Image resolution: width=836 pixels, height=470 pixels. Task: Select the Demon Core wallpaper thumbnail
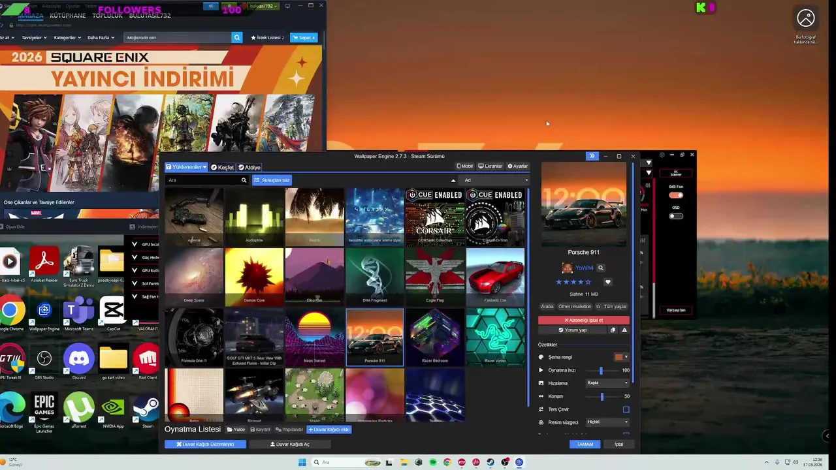pos(254,277)
